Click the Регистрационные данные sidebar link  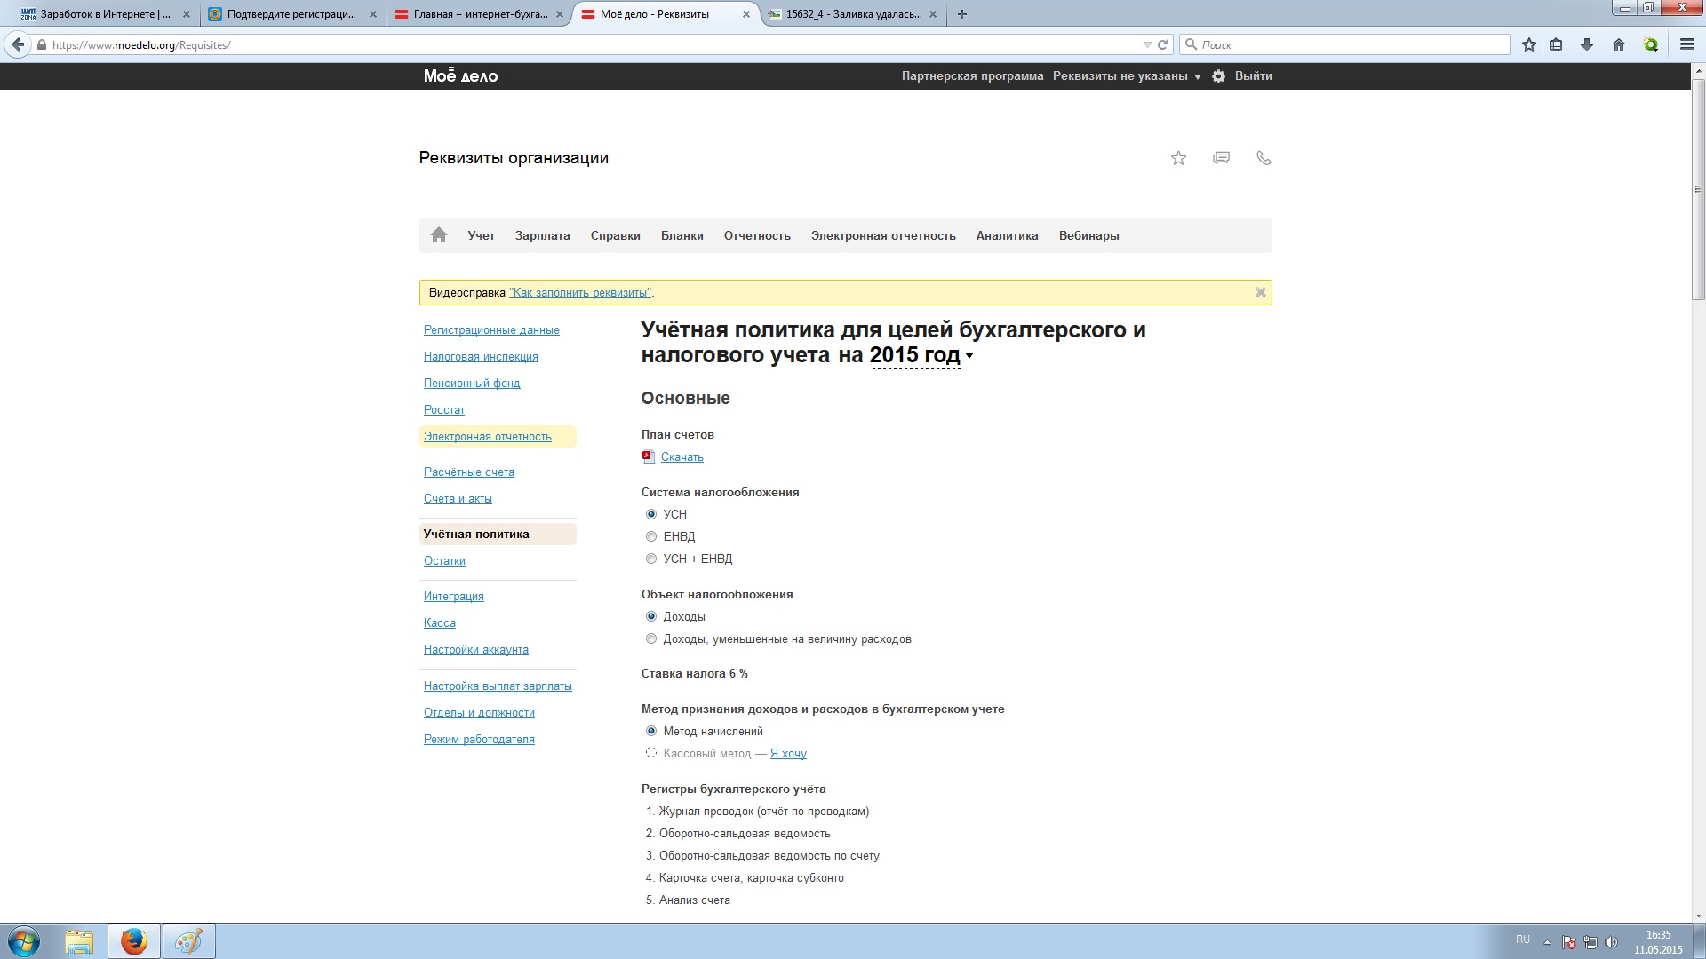pos(491,330)
